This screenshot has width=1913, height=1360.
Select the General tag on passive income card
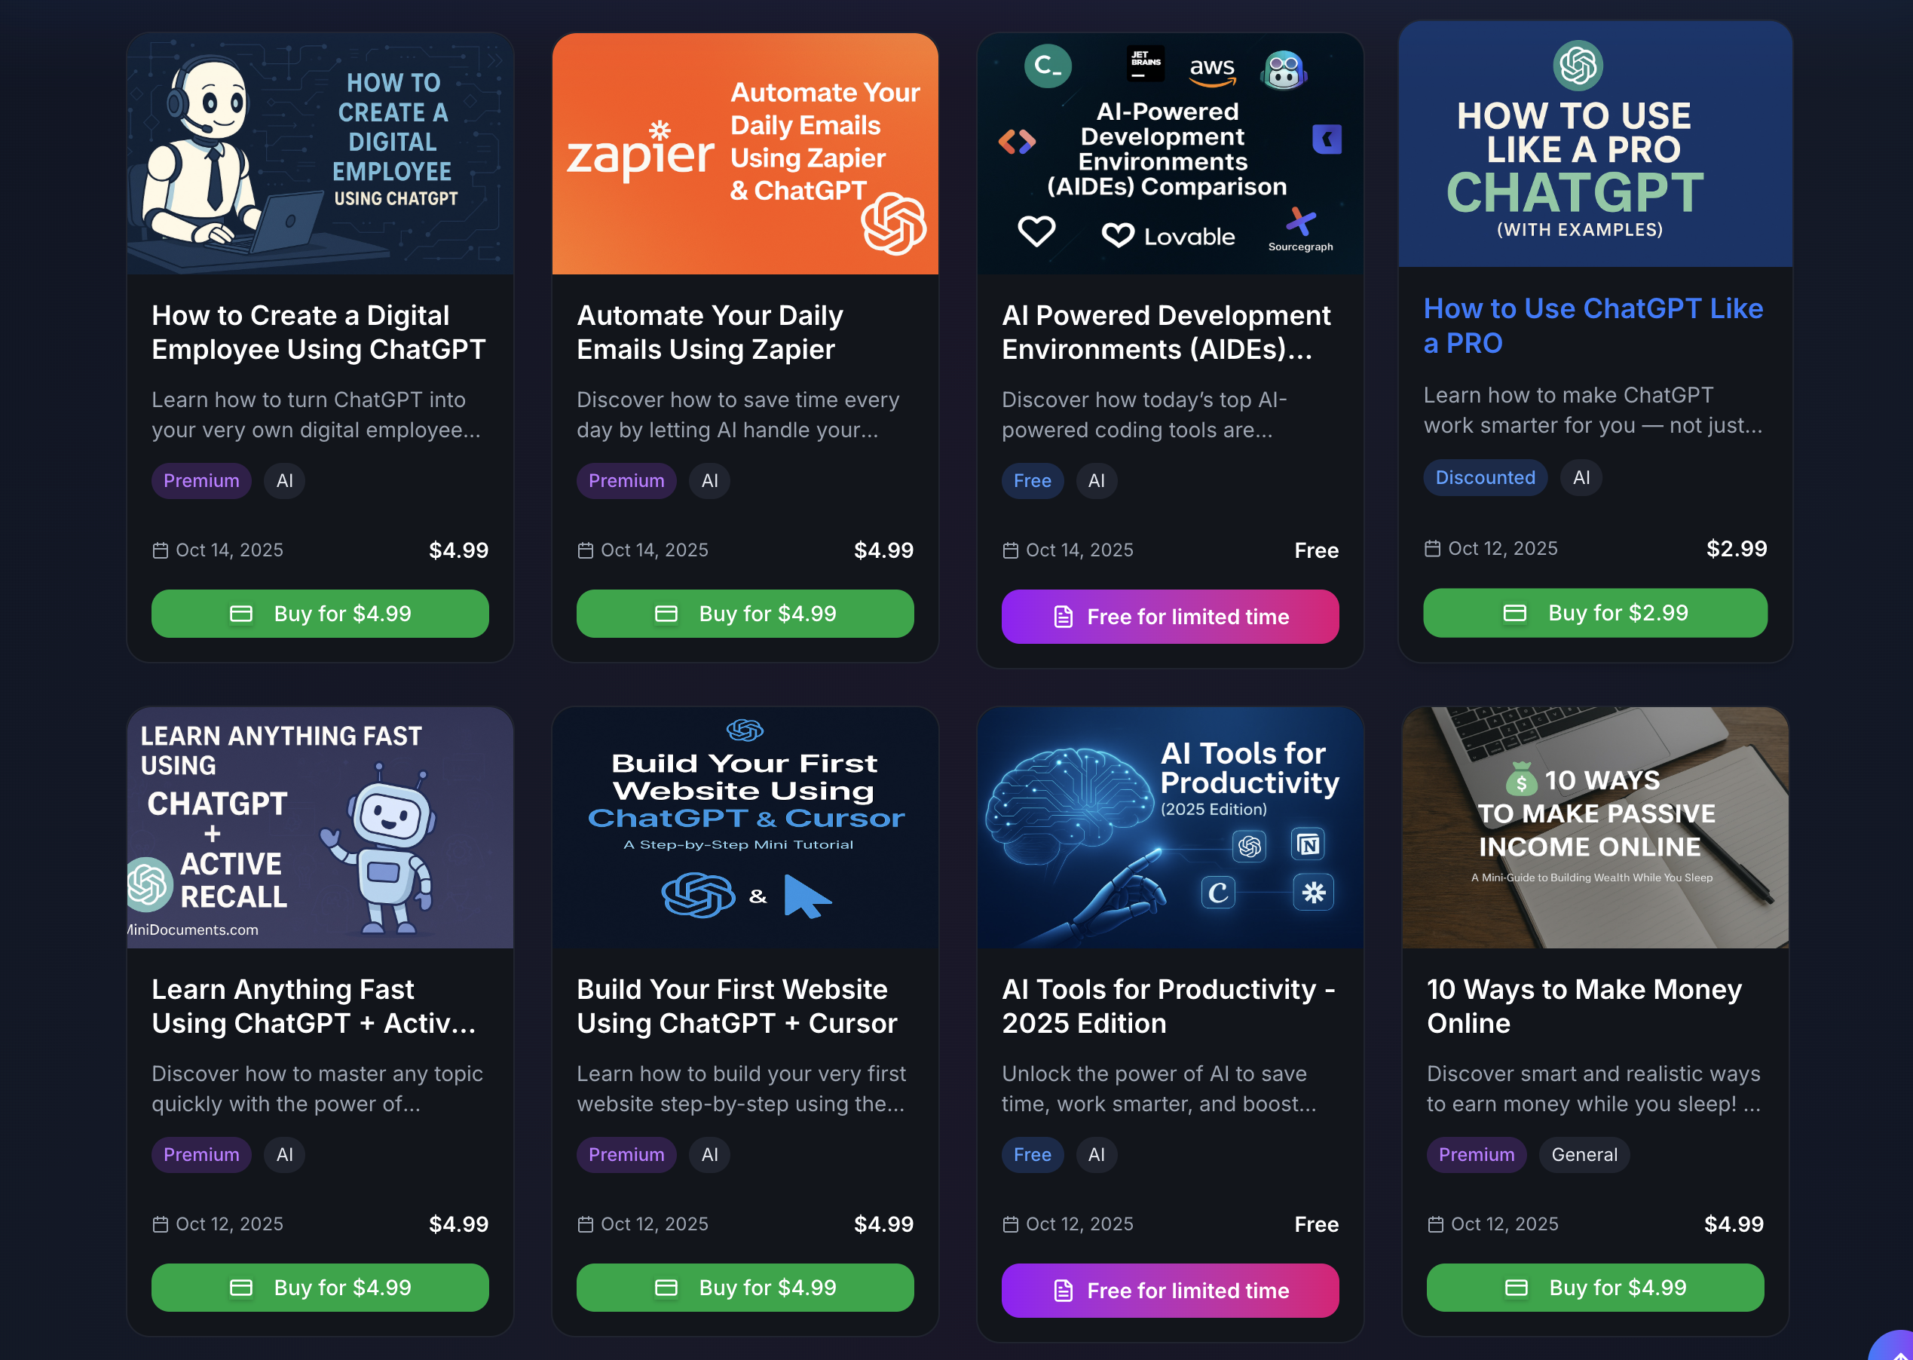pos(1584,1155)
